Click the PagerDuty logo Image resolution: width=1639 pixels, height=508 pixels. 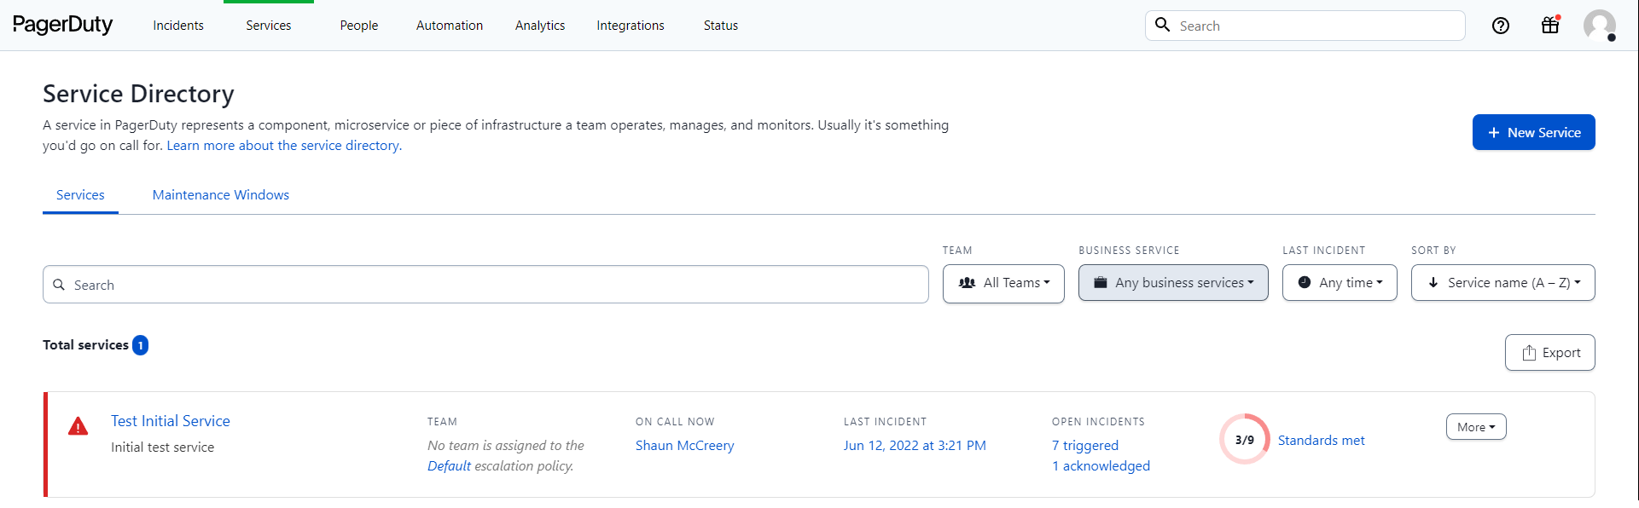click(62, 25)
